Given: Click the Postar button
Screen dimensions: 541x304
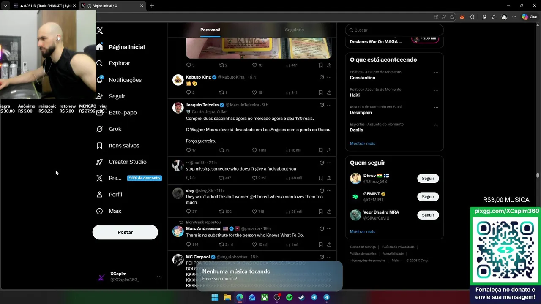Looking at the screenshot, I should [x=125, y=232].
